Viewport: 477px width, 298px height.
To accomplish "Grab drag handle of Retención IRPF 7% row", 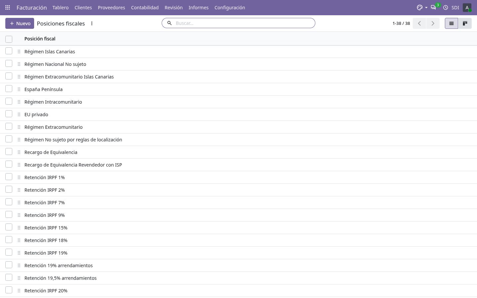I will click(x=19, y=203).
